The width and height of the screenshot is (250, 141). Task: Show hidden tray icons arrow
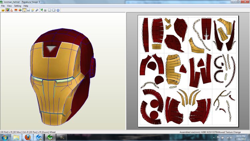tap(214, 138)
